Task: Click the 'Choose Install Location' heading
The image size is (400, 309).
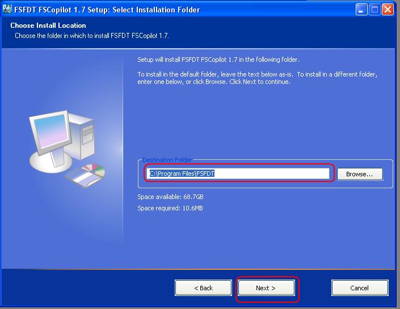Action: tap(48, 26)
